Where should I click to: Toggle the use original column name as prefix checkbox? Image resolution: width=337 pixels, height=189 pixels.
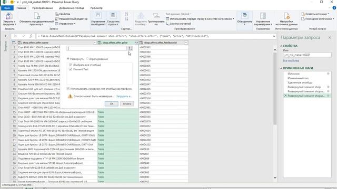click(x=68, y=89)
